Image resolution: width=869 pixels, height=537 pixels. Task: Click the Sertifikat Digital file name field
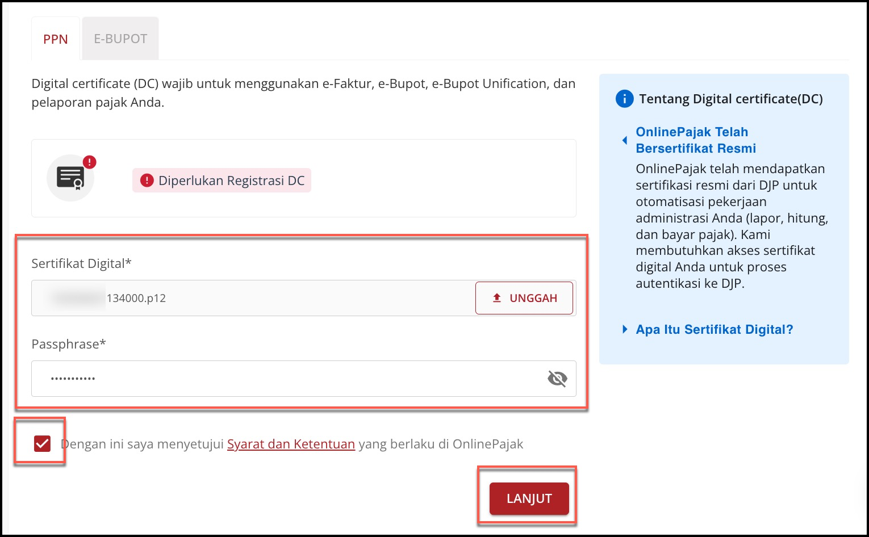250,298
